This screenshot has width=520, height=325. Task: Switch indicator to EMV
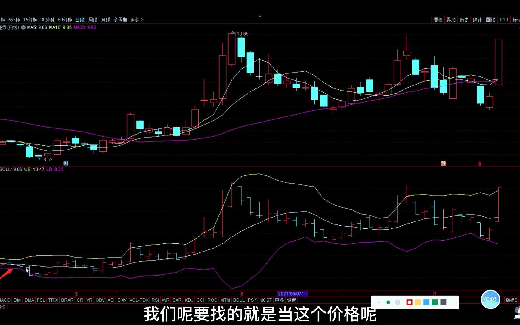(x=122, y=300)
